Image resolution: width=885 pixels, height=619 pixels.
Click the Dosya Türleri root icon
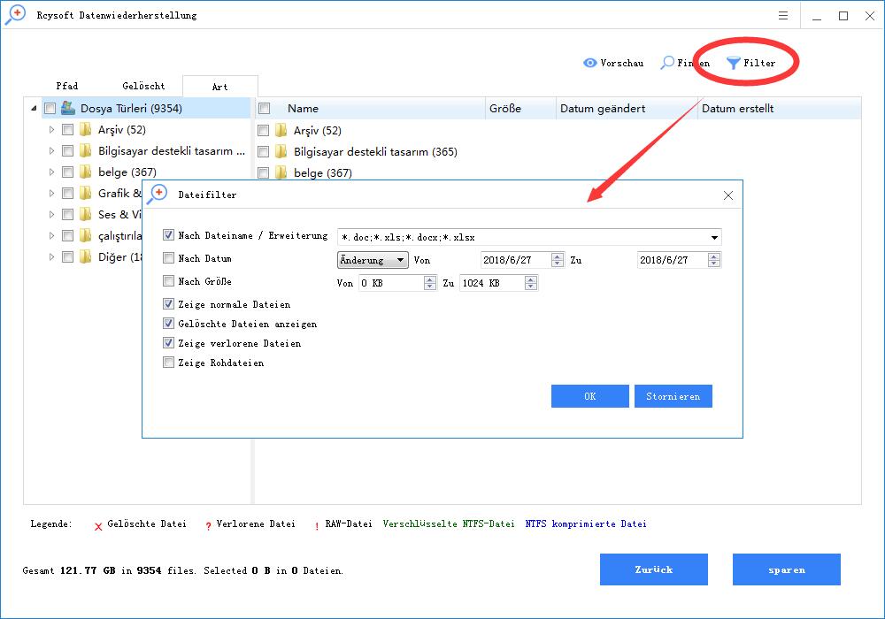tap(68, 108)
